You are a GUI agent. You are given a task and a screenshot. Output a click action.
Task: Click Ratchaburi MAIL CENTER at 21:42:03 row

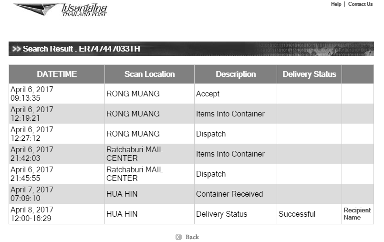click(149, 154)
